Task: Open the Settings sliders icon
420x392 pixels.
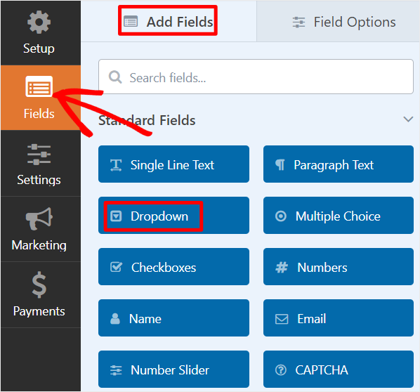Action: point(39,155)
